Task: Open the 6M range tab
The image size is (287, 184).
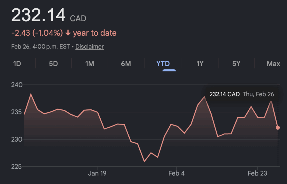Action: pos(126,64)
